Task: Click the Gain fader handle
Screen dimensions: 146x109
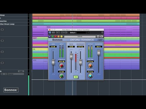Action: coord(53,62)
